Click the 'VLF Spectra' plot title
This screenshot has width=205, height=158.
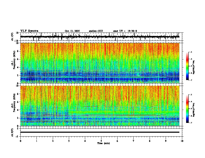coord(29,31)
